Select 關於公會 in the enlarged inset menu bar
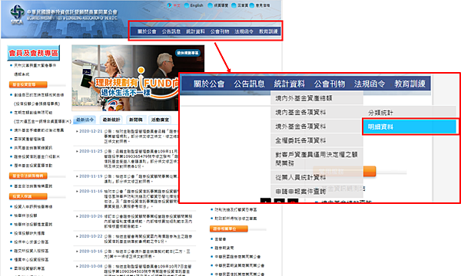 pos(209,84)
